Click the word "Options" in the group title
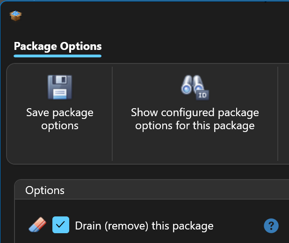This screenshot has height=243, width=289. coord(45,190)
